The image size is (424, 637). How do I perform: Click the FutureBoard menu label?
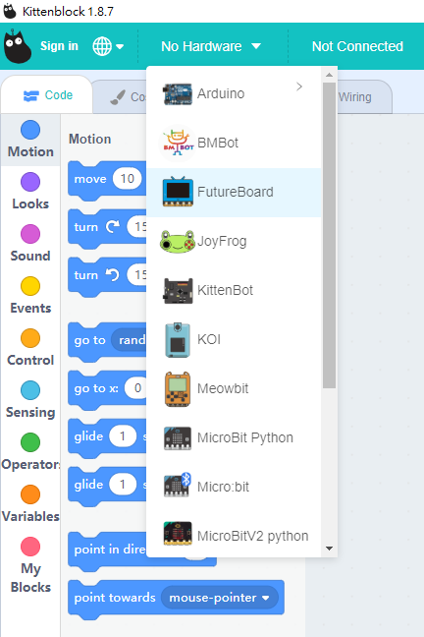(236, 192)
